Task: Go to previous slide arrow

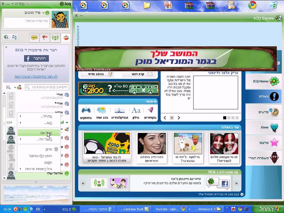Action: click(x=165, y=118)
